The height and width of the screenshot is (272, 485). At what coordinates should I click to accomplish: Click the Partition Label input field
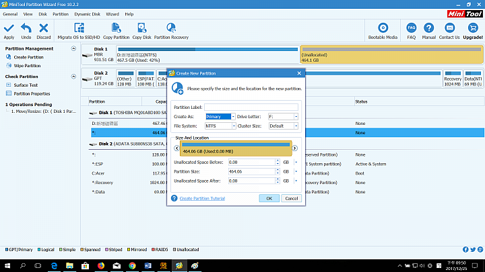(251, 107)
